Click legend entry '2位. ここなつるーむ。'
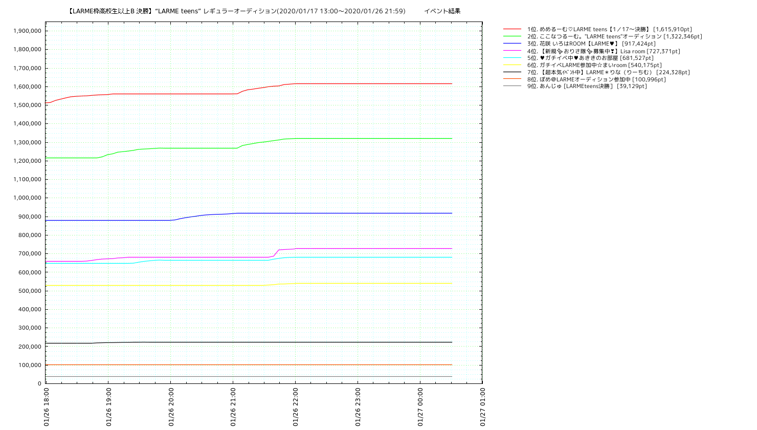757x430 pixels. pos(614,36)
